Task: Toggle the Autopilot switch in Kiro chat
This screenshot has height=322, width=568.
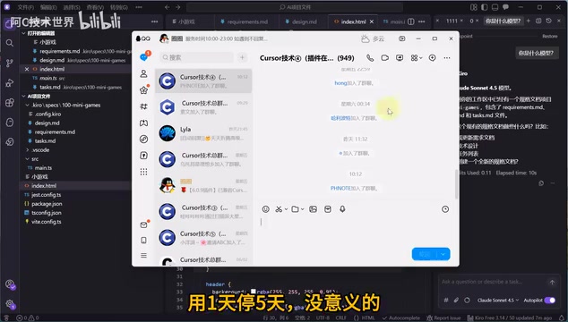Action: tap(549, 300)
